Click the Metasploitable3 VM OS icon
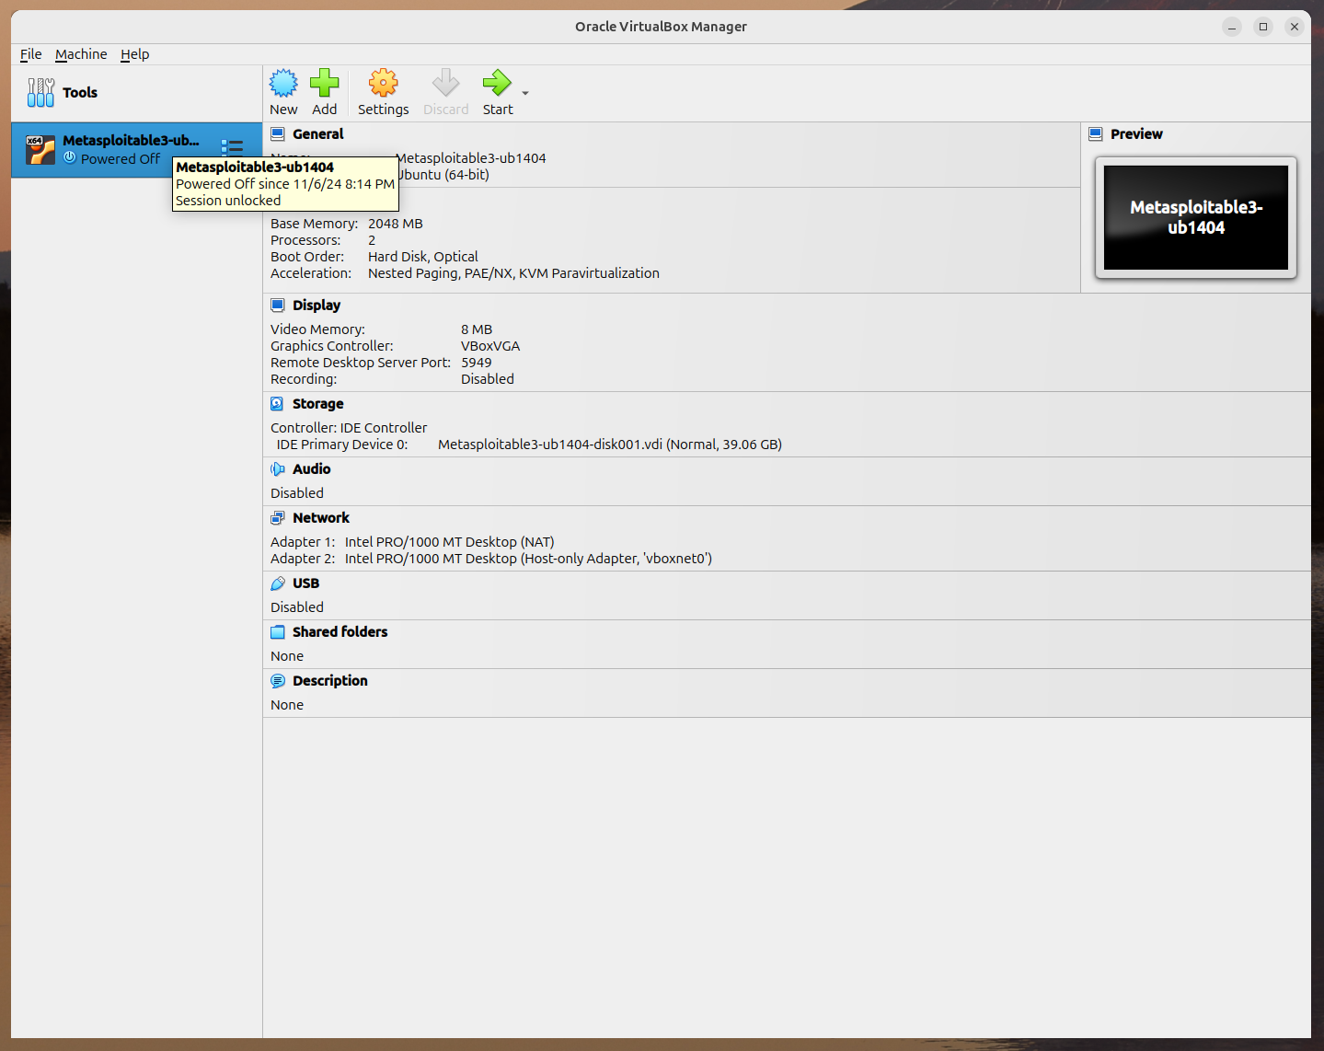The image size is (1324, 1051). pyautogui.click(x=40, y=149)
